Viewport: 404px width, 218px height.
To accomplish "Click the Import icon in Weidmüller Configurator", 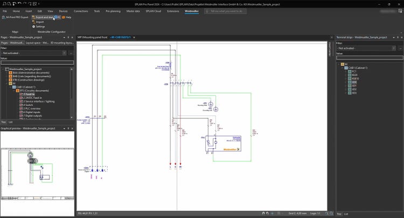I will [x=33, y=22].
